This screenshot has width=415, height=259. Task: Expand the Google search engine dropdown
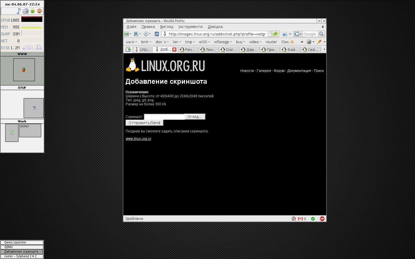tap(298, 34)
